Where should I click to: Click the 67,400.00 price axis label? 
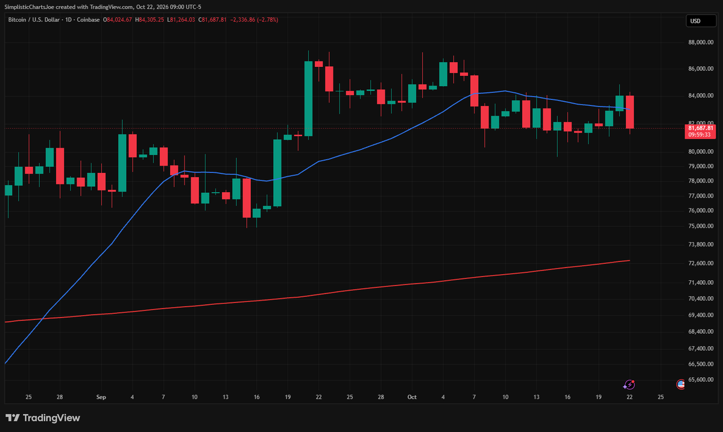[x=701, y=349]
